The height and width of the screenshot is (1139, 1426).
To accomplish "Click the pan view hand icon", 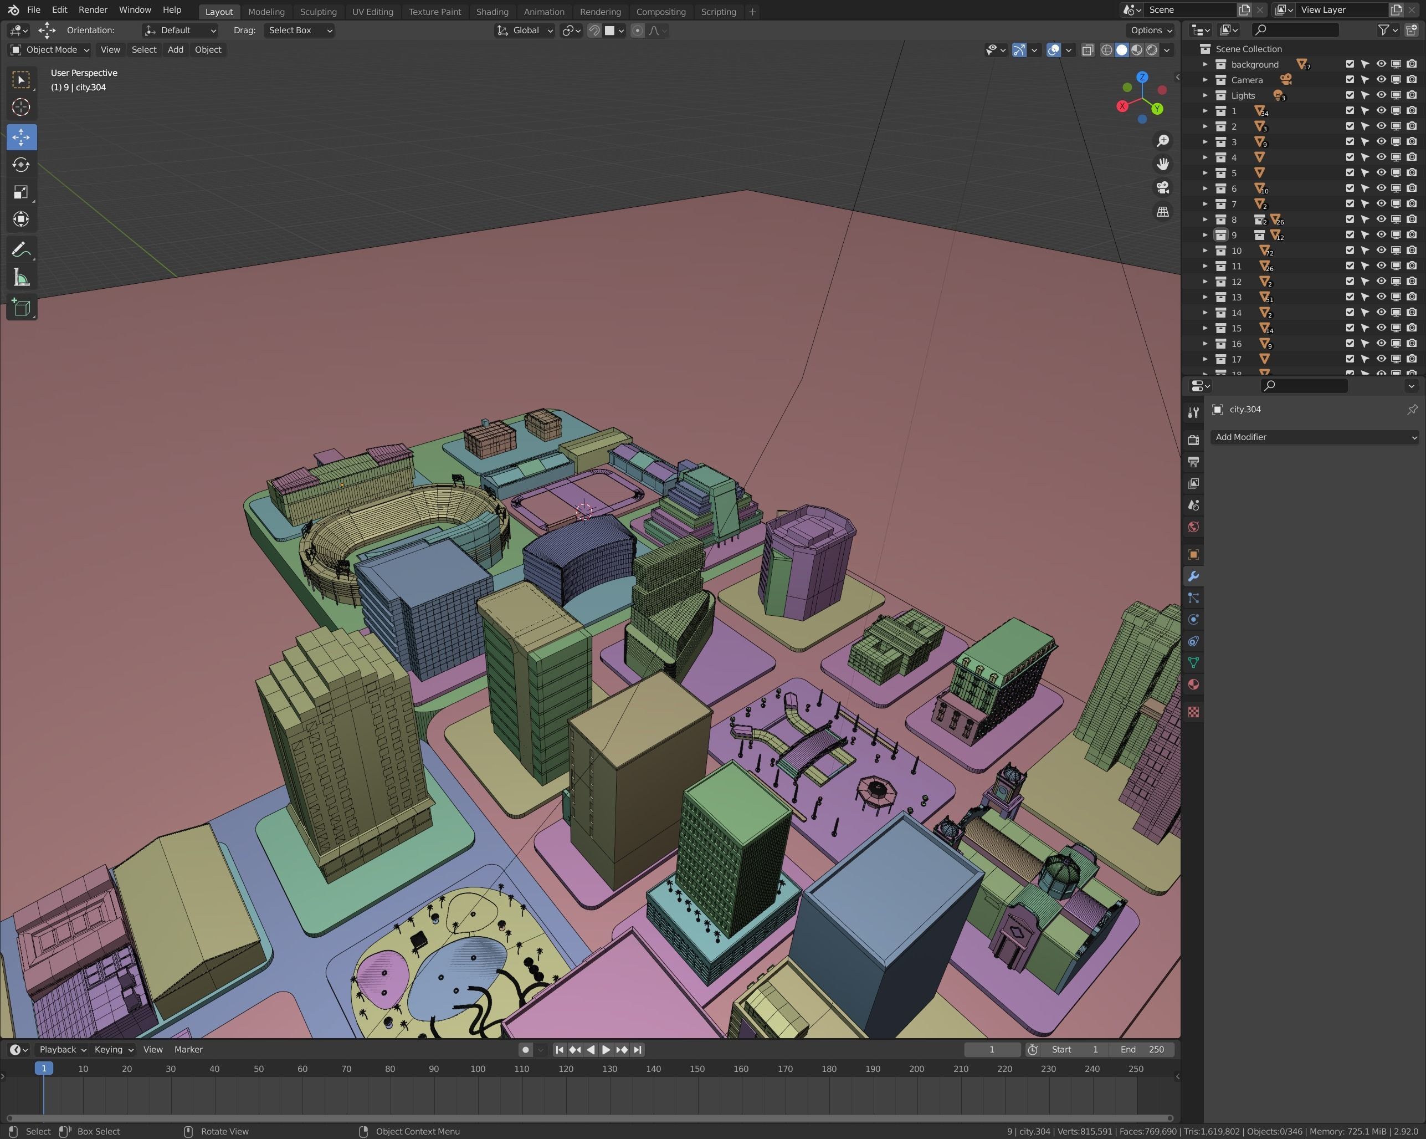I will click(x=1162, y=164).
